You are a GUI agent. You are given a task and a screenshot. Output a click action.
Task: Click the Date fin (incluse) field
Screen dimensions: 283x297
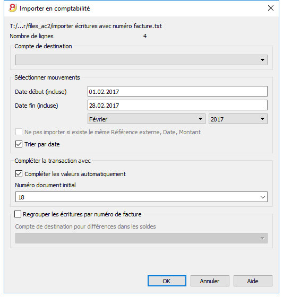tap(177, 105)
